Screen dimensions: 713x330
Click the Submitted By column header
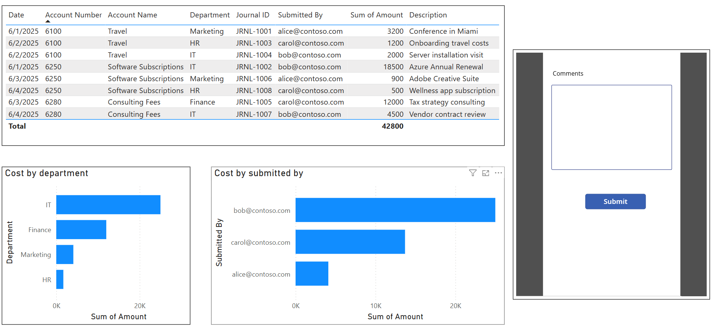click(x=300, y=15)
